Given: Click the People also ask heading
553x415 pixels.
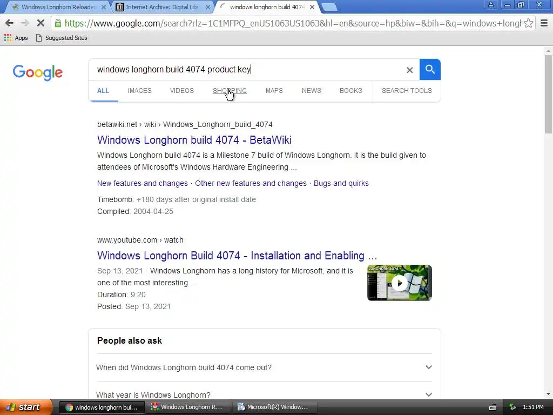Looking at the screenshot, I should coord(130,341).
